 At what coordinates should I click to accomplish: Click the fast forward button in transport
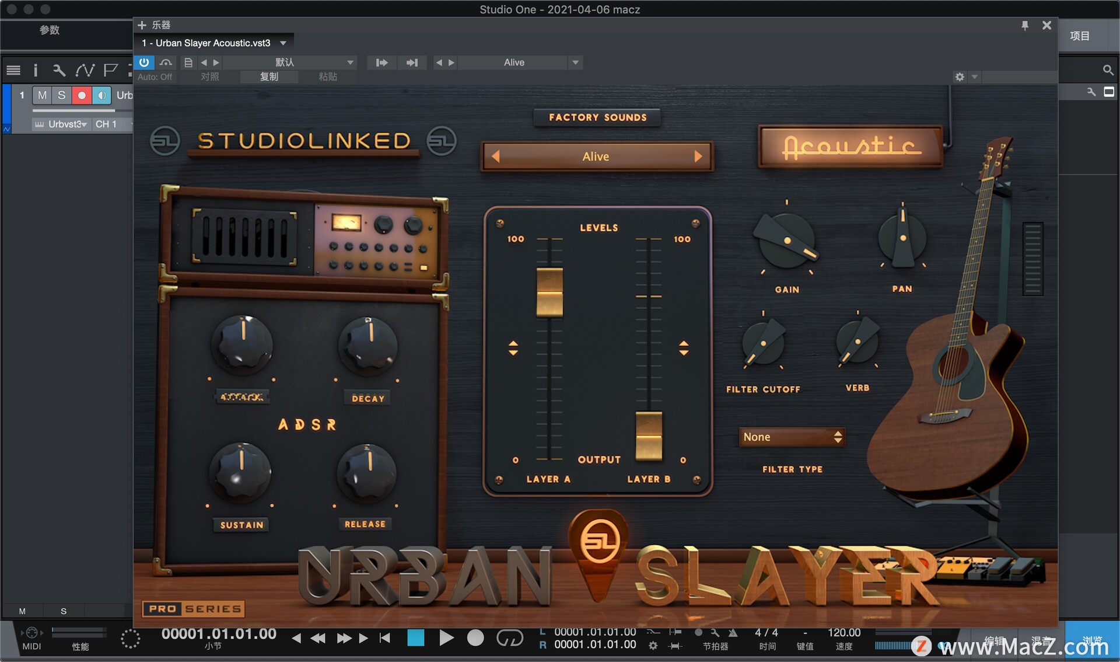[x=344, y=638]
